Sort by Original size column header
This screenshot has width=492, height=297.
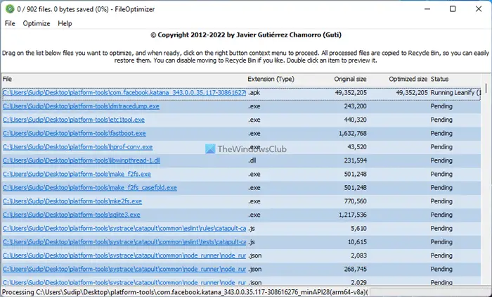tap(350, 79)
